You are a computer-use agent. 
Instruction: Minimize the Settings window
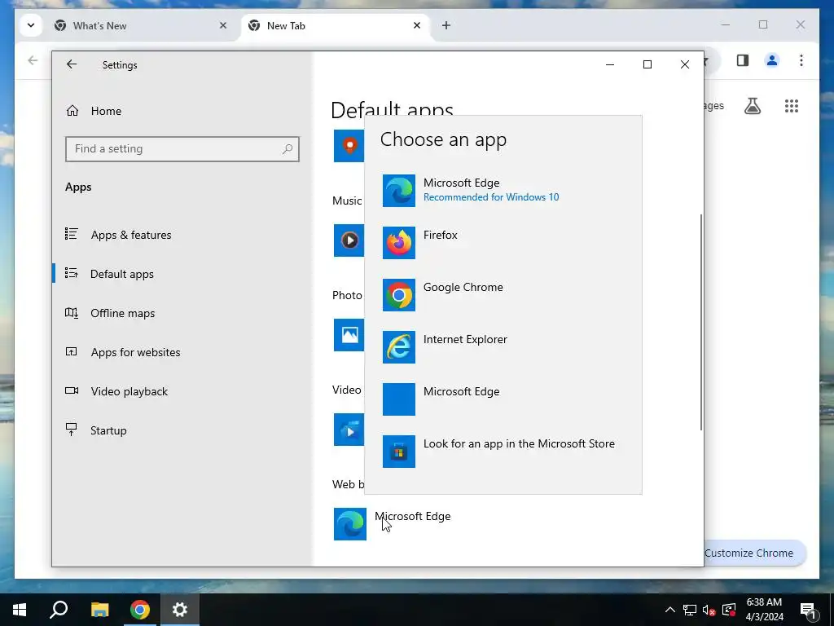[610, 64]
